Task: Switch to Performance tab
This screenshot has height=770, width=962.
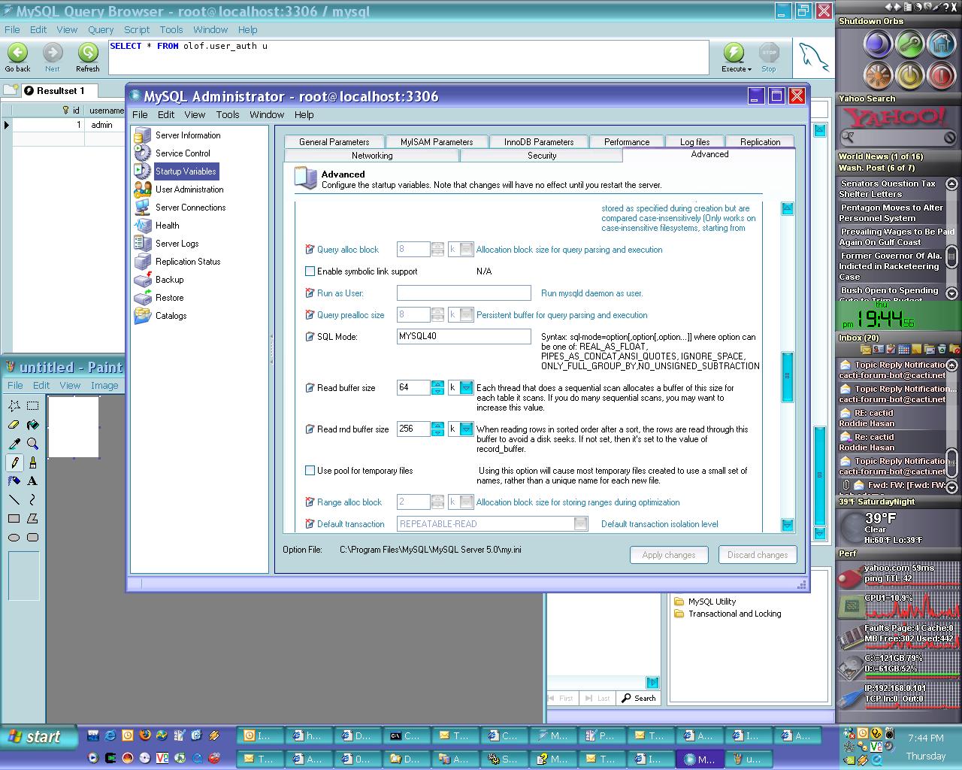Action: coord(627,142)
